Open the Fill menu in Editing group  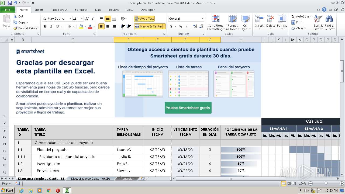[x=297, y=22]
